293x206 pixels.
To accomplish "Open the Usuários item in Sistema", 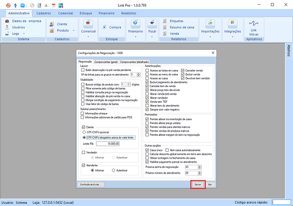I will click(7, 27).
